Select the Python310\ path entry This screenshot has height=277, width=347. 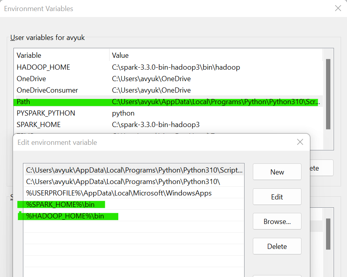click(x=134, y=182)
